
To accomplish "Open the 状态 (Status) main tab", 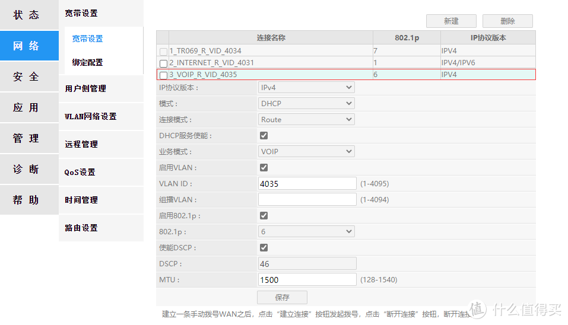I will tap(29, 15).
